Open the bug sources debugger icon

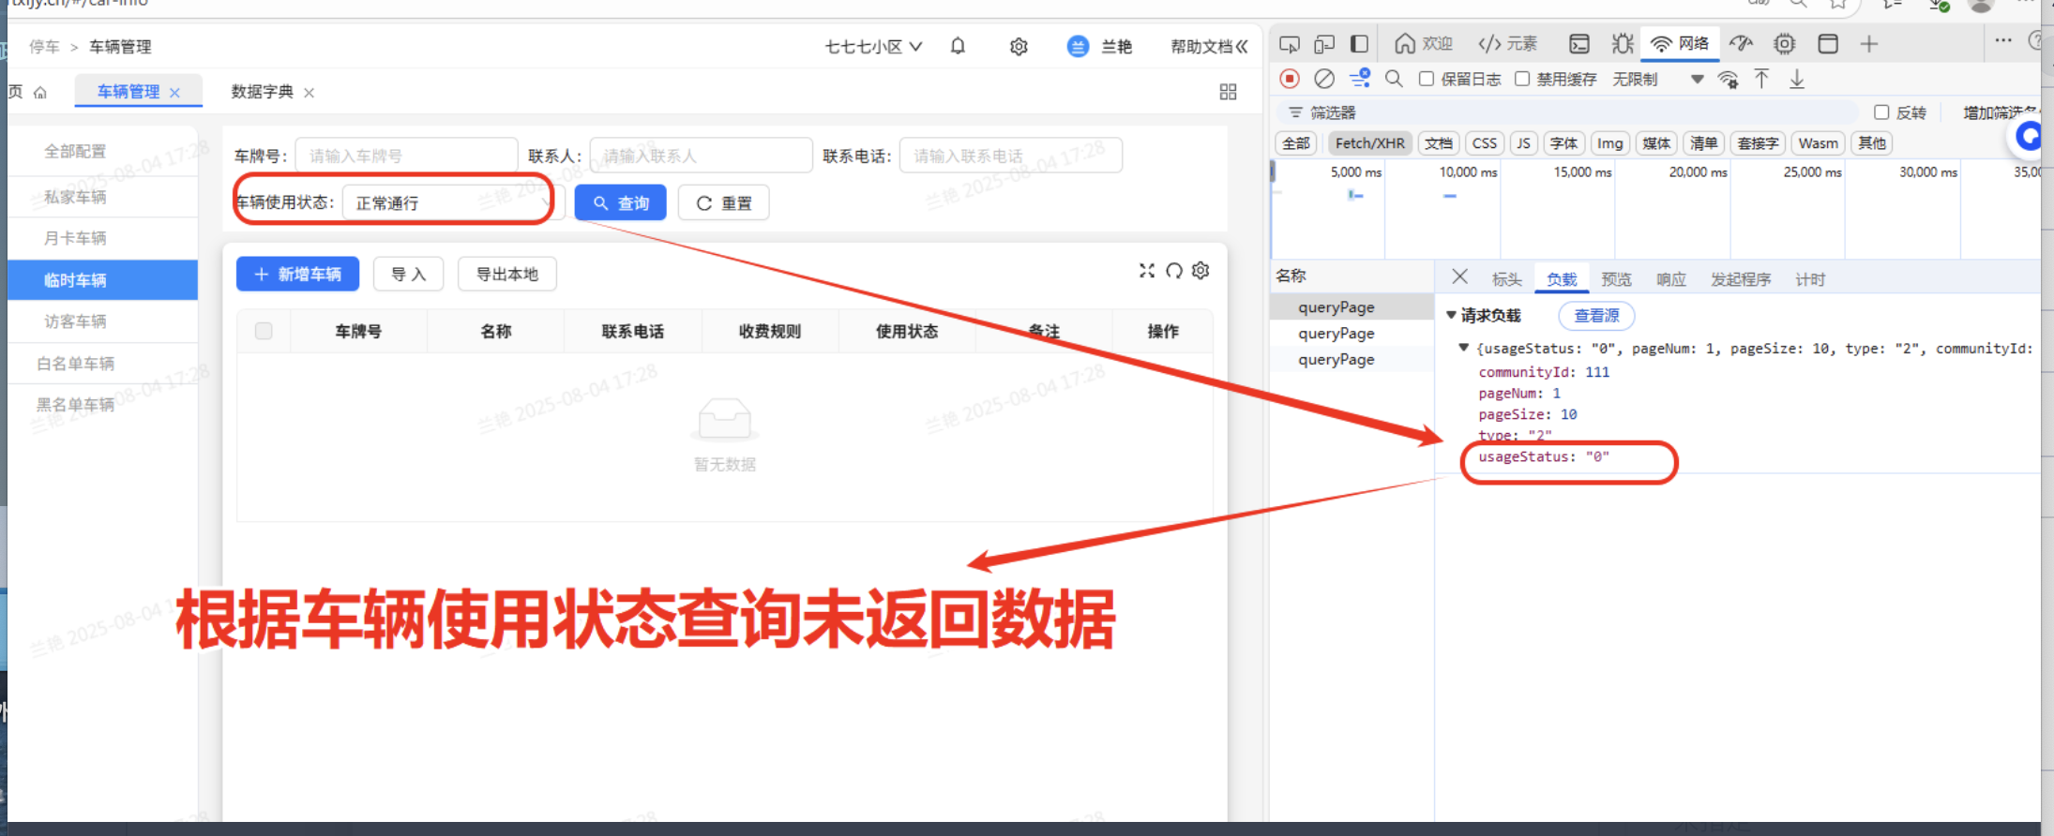click(x=1623, y=44)
